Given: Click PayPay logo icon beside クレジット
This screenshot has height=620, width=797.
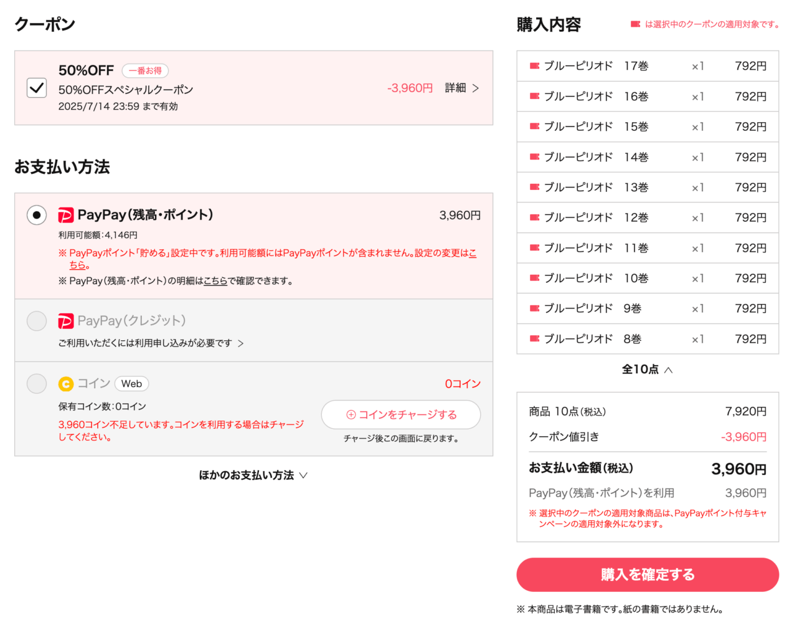Looking at the screenshot, I should (66, 321).
